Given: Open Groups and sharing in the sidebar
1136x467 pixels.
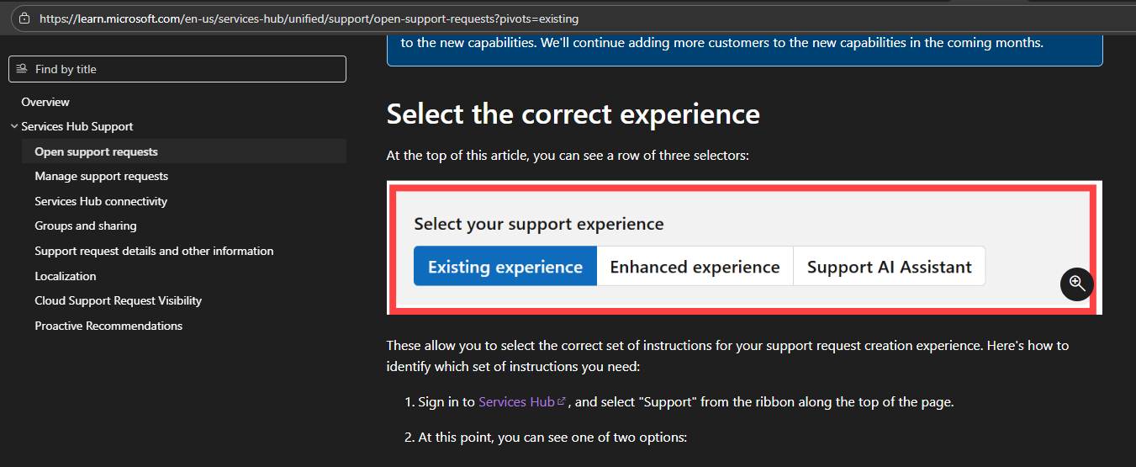Looking at the screenshot, I should pyautogui.click(x=86, y=226).
